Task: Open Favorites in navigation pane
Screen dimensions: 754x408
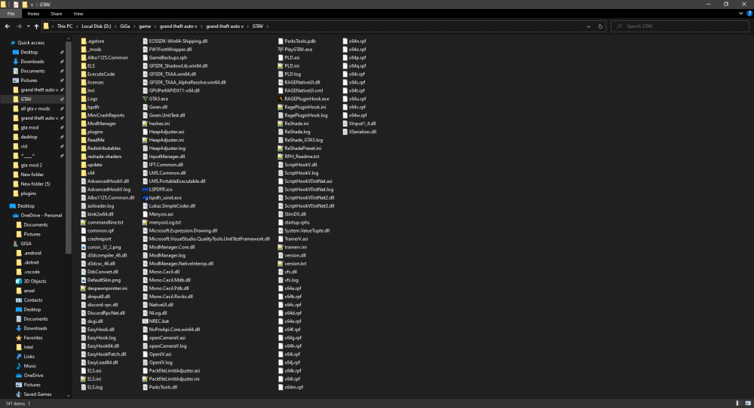Action: click(x=32, y=337)
